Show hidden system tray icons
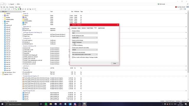This screenshot has height=106, width=189. click(x=163, y=104)
